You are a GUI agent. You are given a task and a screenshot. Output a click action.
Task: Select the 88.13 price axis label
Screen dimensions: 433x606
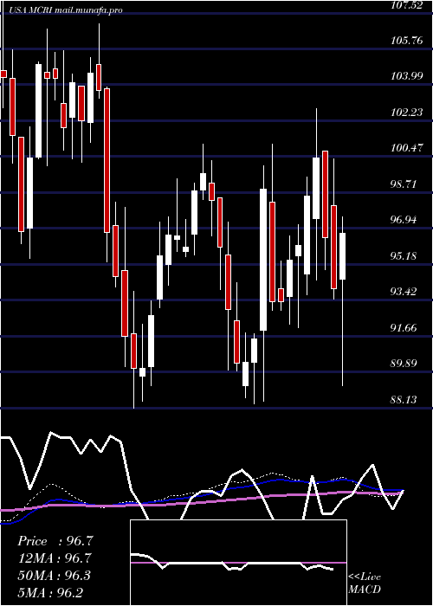click(x=404, y=399)
